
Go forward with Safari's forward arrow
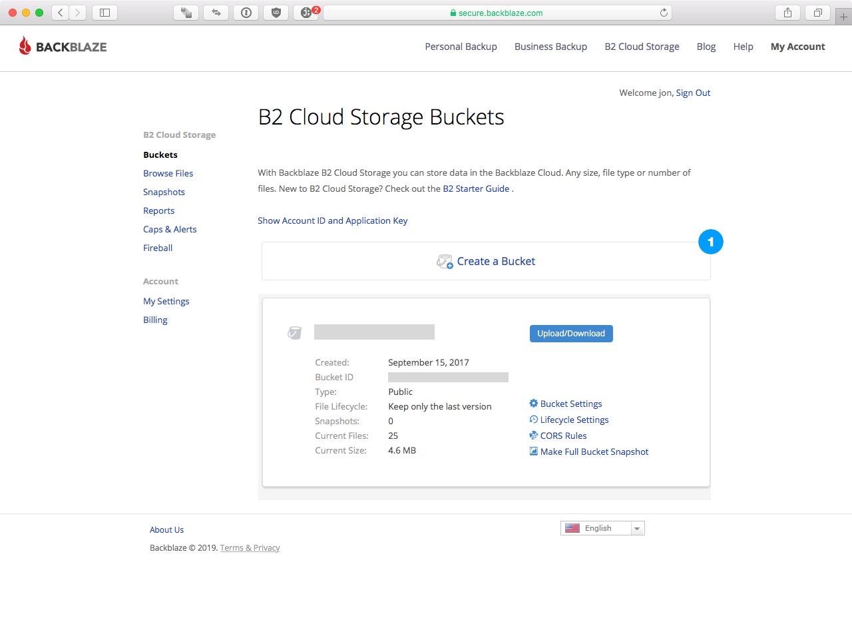pos(78,12)
